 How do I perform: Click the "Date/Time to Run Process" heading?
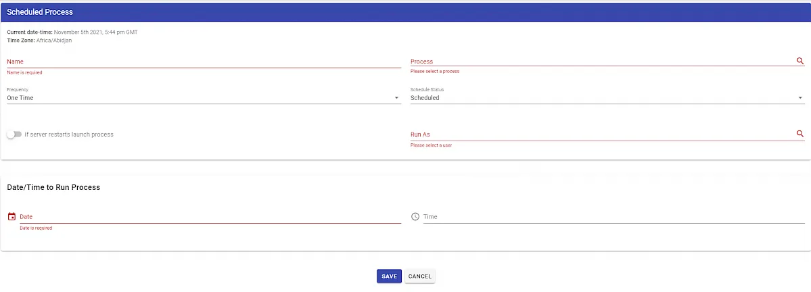click(x=53, y=187)
